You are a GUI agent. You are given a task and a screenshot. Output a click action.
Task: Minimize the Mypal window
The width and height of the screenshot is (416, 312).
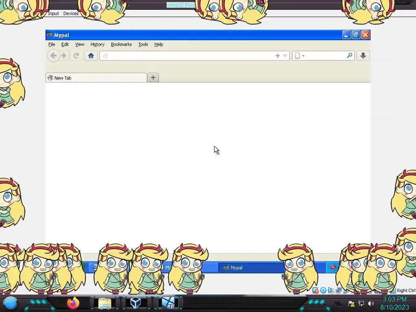[x=346, y=35]
